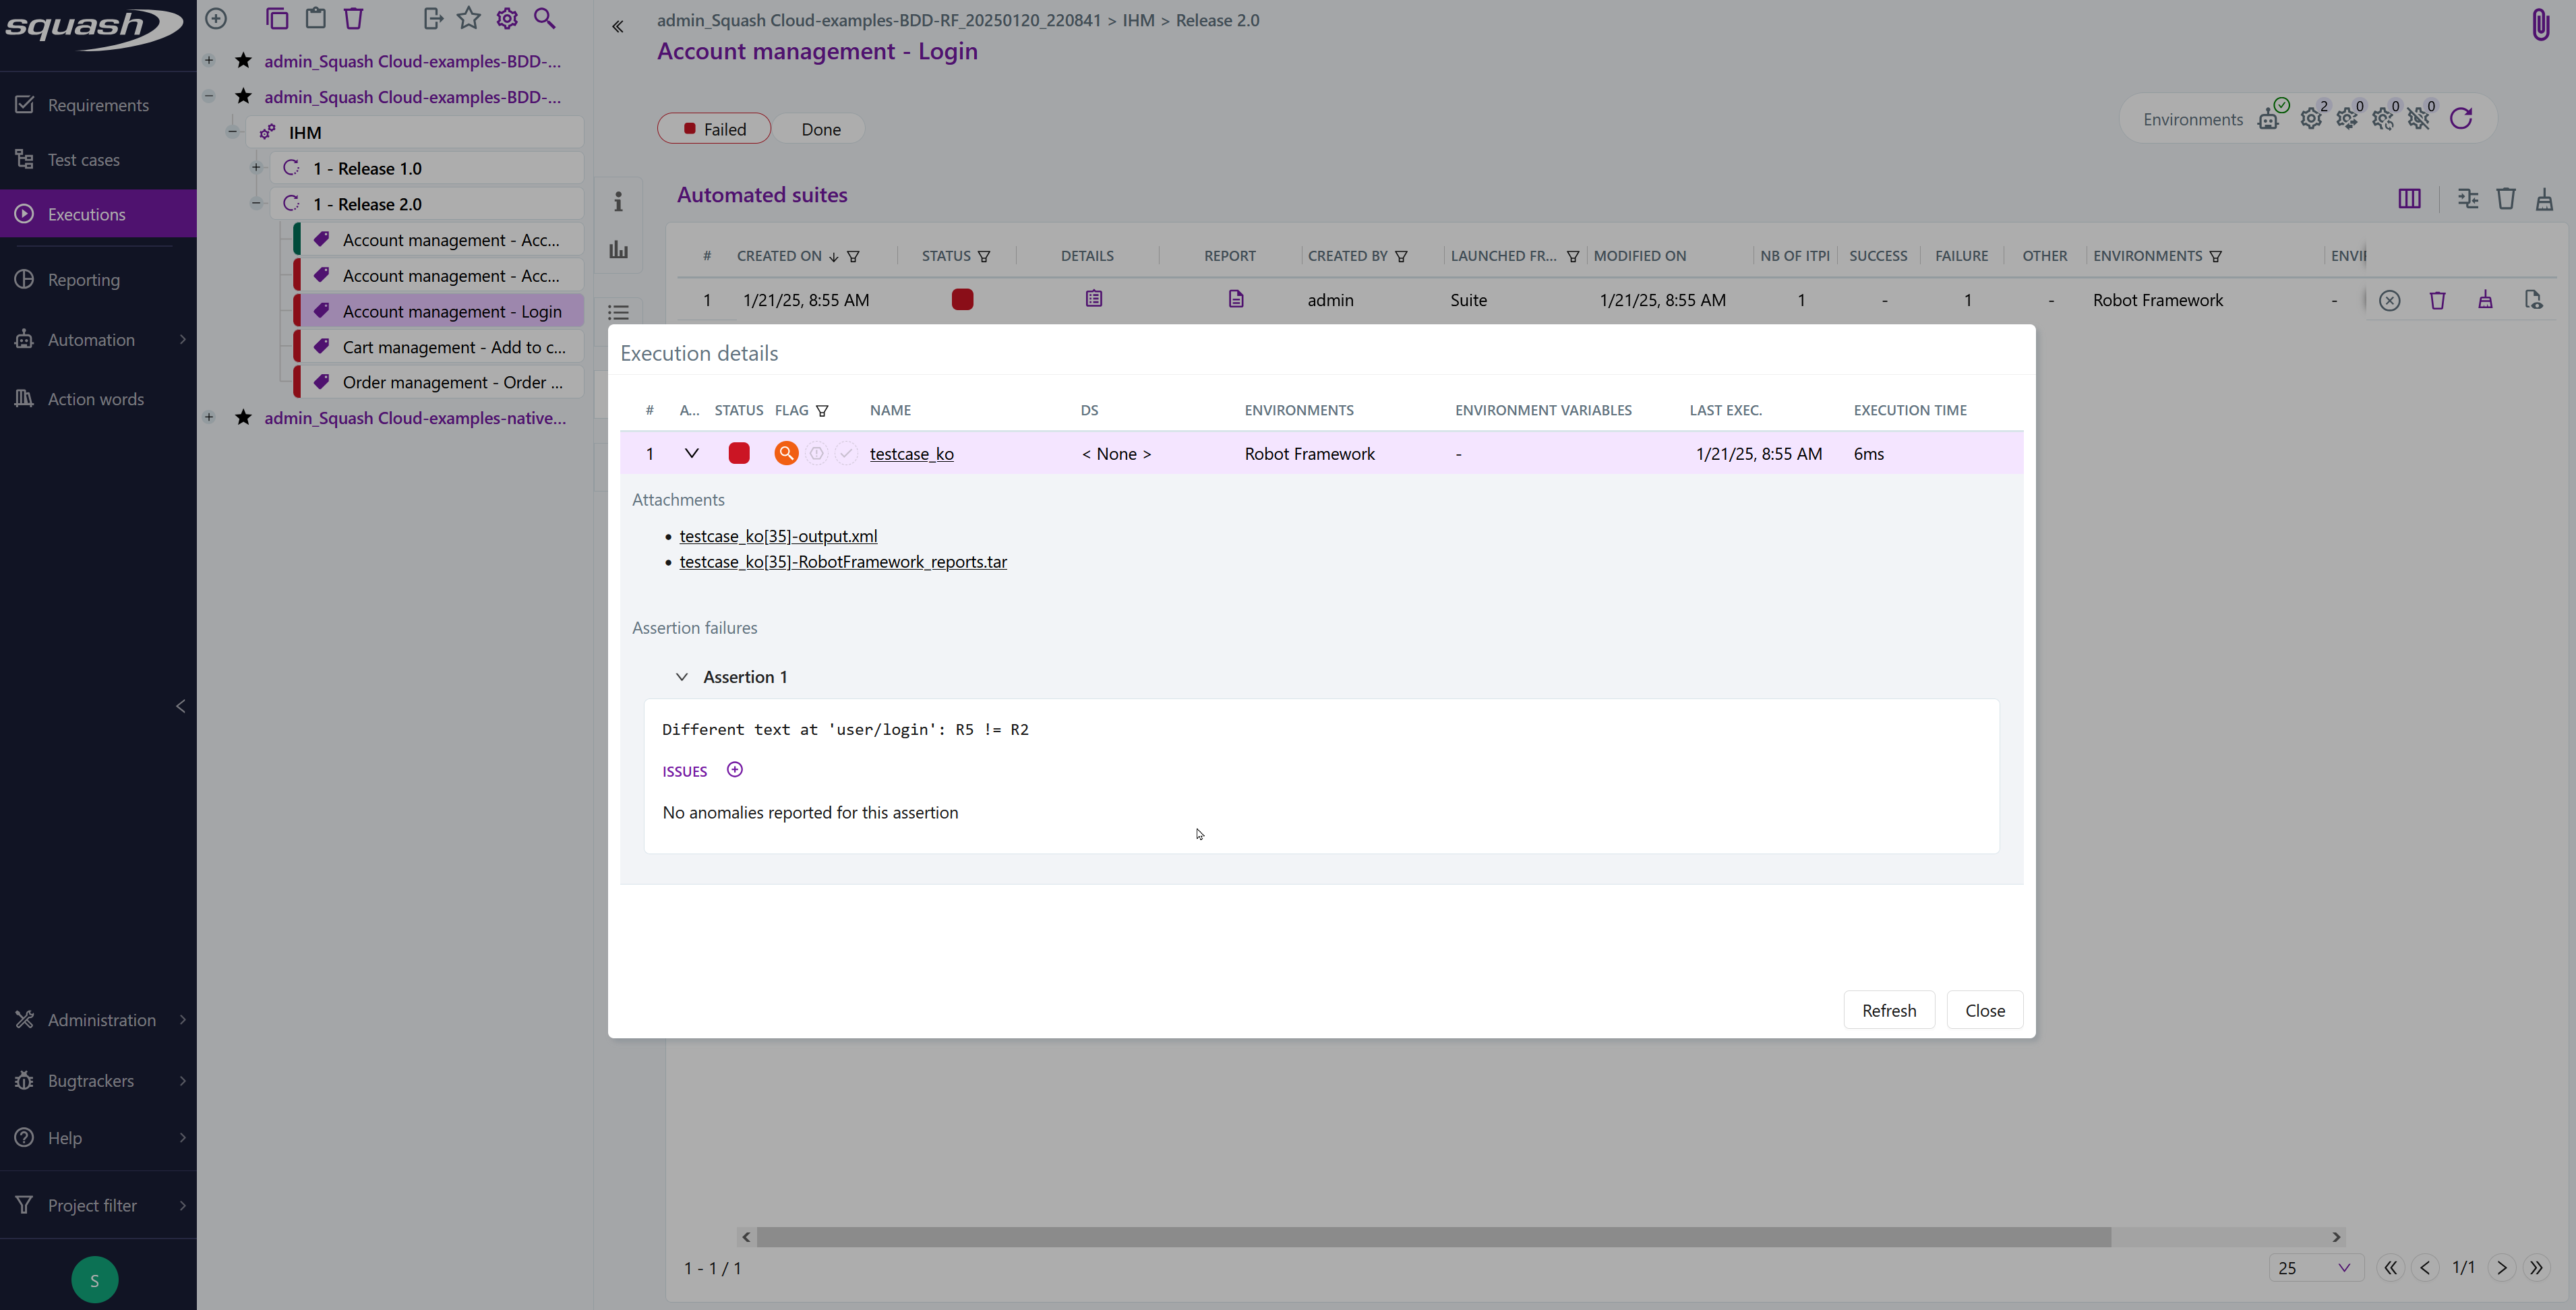
Task: Open the statistics bar chart icon
Action: [x=619, y=250]
